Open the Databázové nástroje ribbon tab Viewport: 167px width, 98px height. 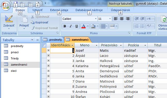[x=89, y=10]
